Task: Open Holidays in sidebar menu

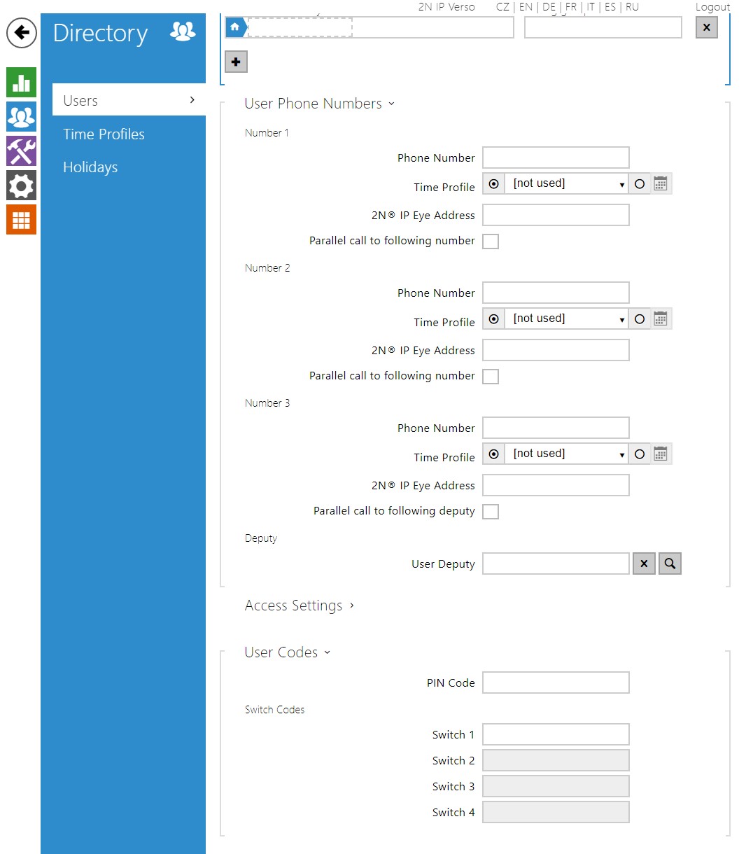Action: [90, 167]
